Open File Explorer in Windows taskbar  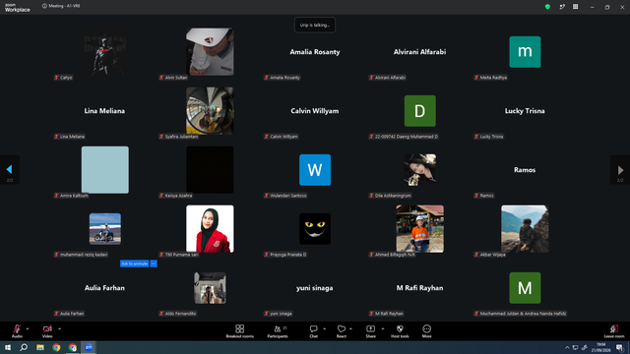40,347
